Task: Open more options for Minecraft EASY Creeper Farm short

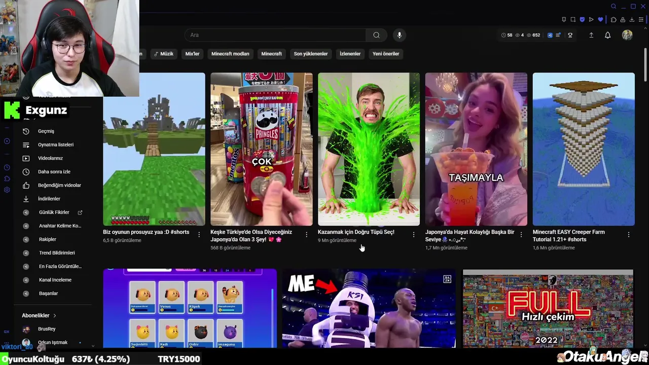Action: (x=629, y=235)
